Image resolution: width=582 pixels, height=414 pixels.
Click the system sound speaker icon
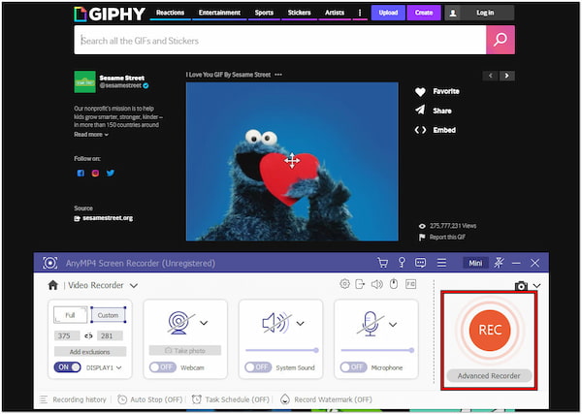point(275,322)
